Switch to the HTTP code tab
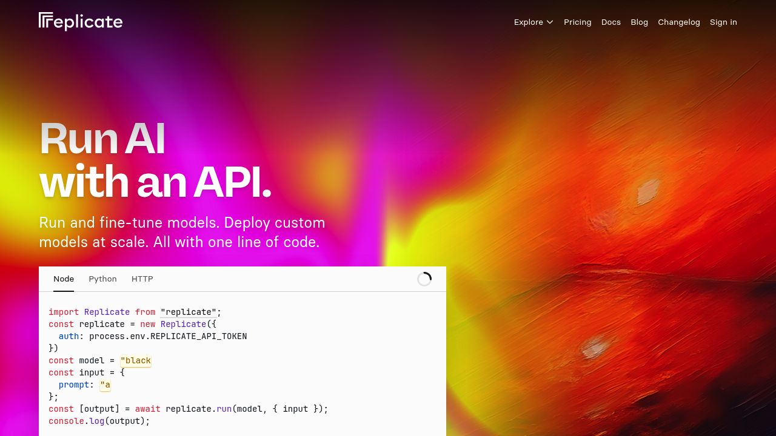Viewport: 776px width, 436px height. click(142, 279)
